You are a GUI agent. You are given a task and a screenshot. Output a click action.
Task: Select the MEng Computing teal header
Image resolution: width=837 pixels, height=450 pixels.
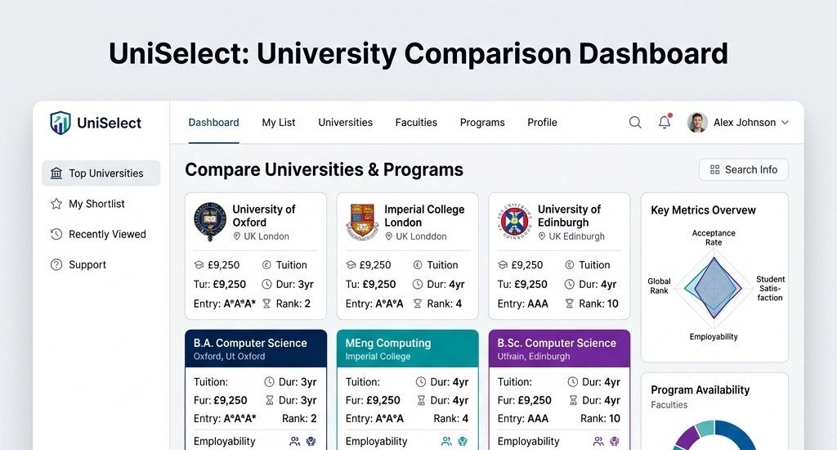[407, 349]
